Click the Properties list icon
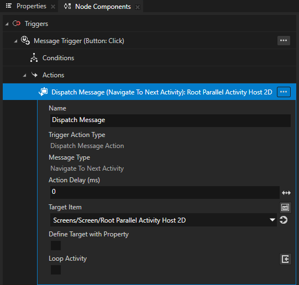 coord(9,6)
